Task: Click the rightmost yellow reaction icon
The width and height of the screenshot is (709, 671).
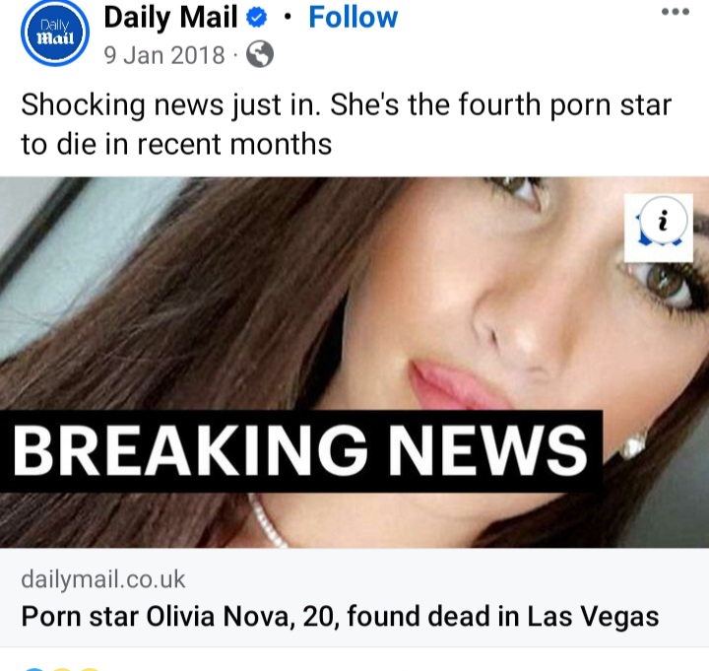Action: pyautogui.click(x=89, y=669)
